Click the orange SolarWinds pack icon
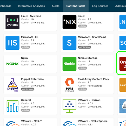This screenshot has height=126, width=126. (x=123, y=85)
